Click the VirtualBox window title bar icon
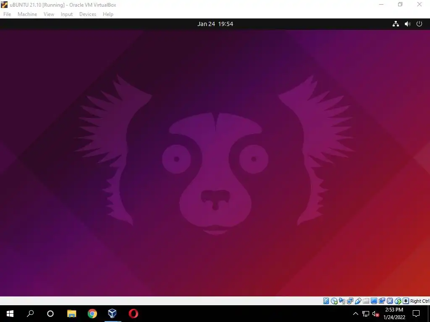This screenshot has width=430, height=322. (4, 5)
